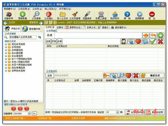Click the 公式夹 left arrow in green bar
This screenshot has width=168, height=126.
6,23
